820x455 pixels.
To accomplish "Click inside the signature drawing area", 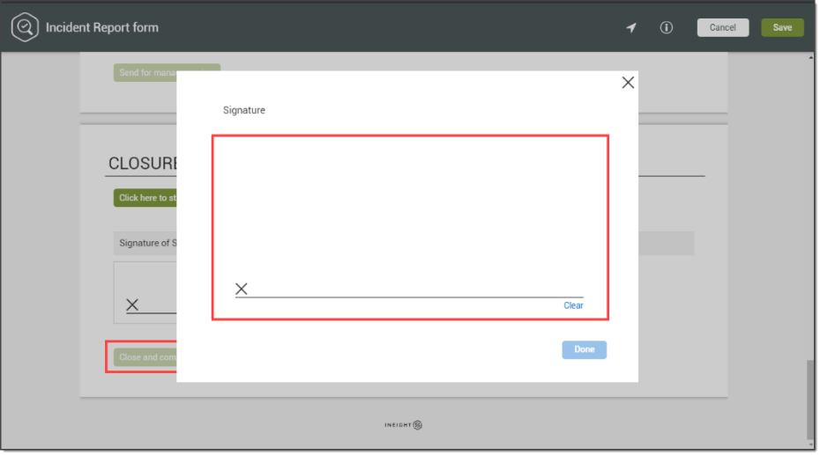I will (410, 227).
